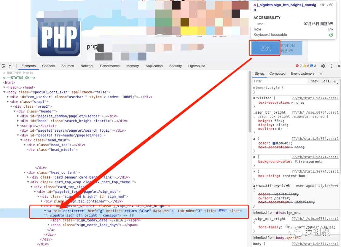Click the red error count indicator
Screen dimensions: 341x247
point(299,66)
